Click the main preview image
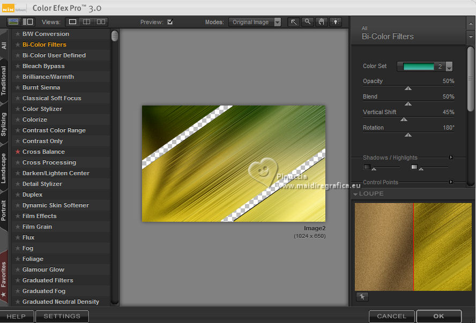 pos(234,163)
